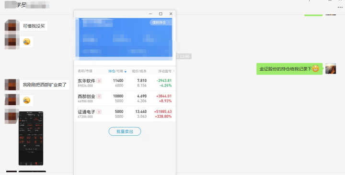Click crying-laugh emoji under 可惜我没买
The width and height of the screenshot is (345, 175).
point(27,42)
